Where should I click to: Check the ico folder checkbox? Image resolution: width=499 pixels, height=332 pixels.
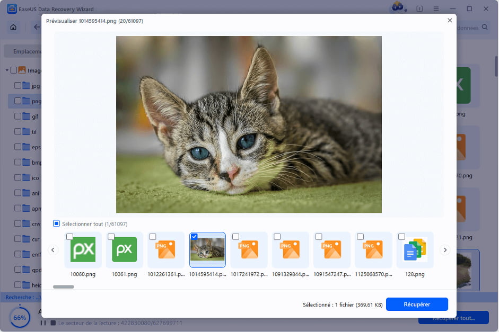pyautogui.click(x=18, y=177)
